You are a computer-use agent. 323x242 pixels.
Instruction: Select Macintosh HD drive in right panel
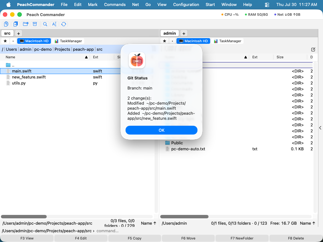click(x=193, y=41)
